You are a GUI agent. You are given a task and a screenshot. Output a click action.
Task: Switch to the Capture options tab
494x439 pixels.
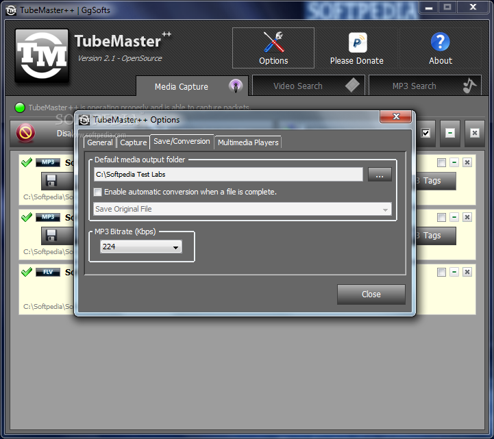click(x=134, y=142)
